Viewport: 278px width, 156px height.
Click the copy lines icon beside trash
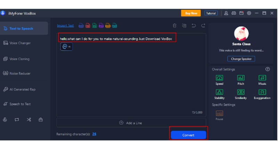184,25
